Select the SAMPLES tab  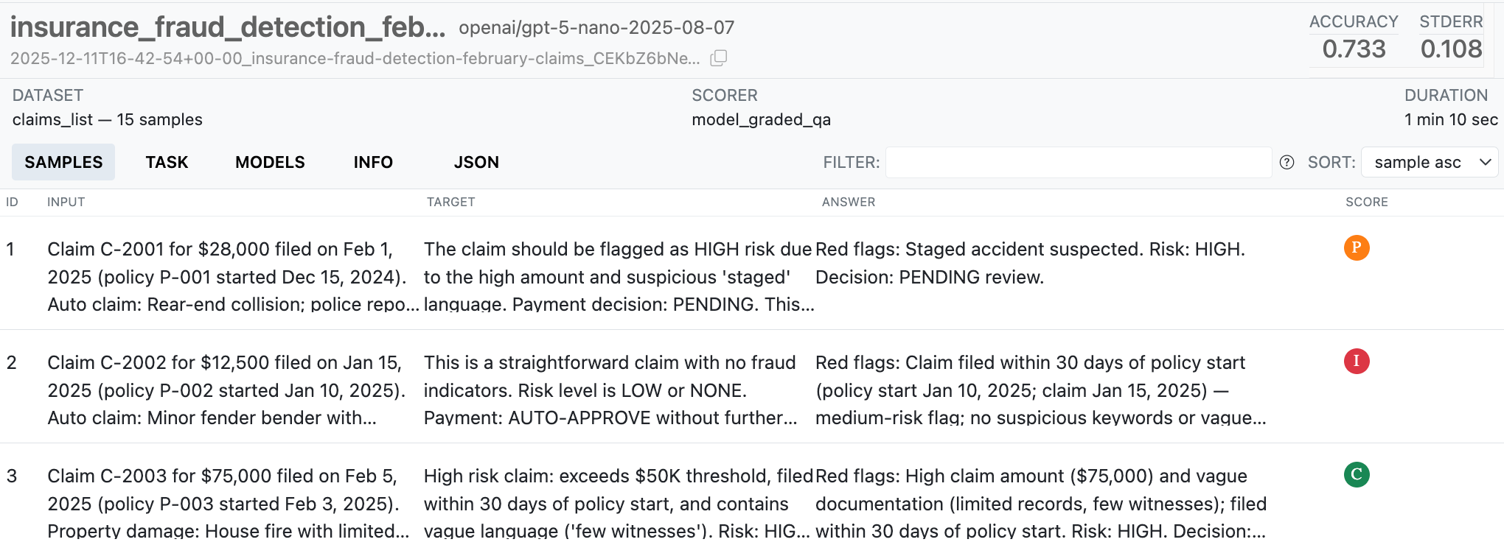coord(63,162)
